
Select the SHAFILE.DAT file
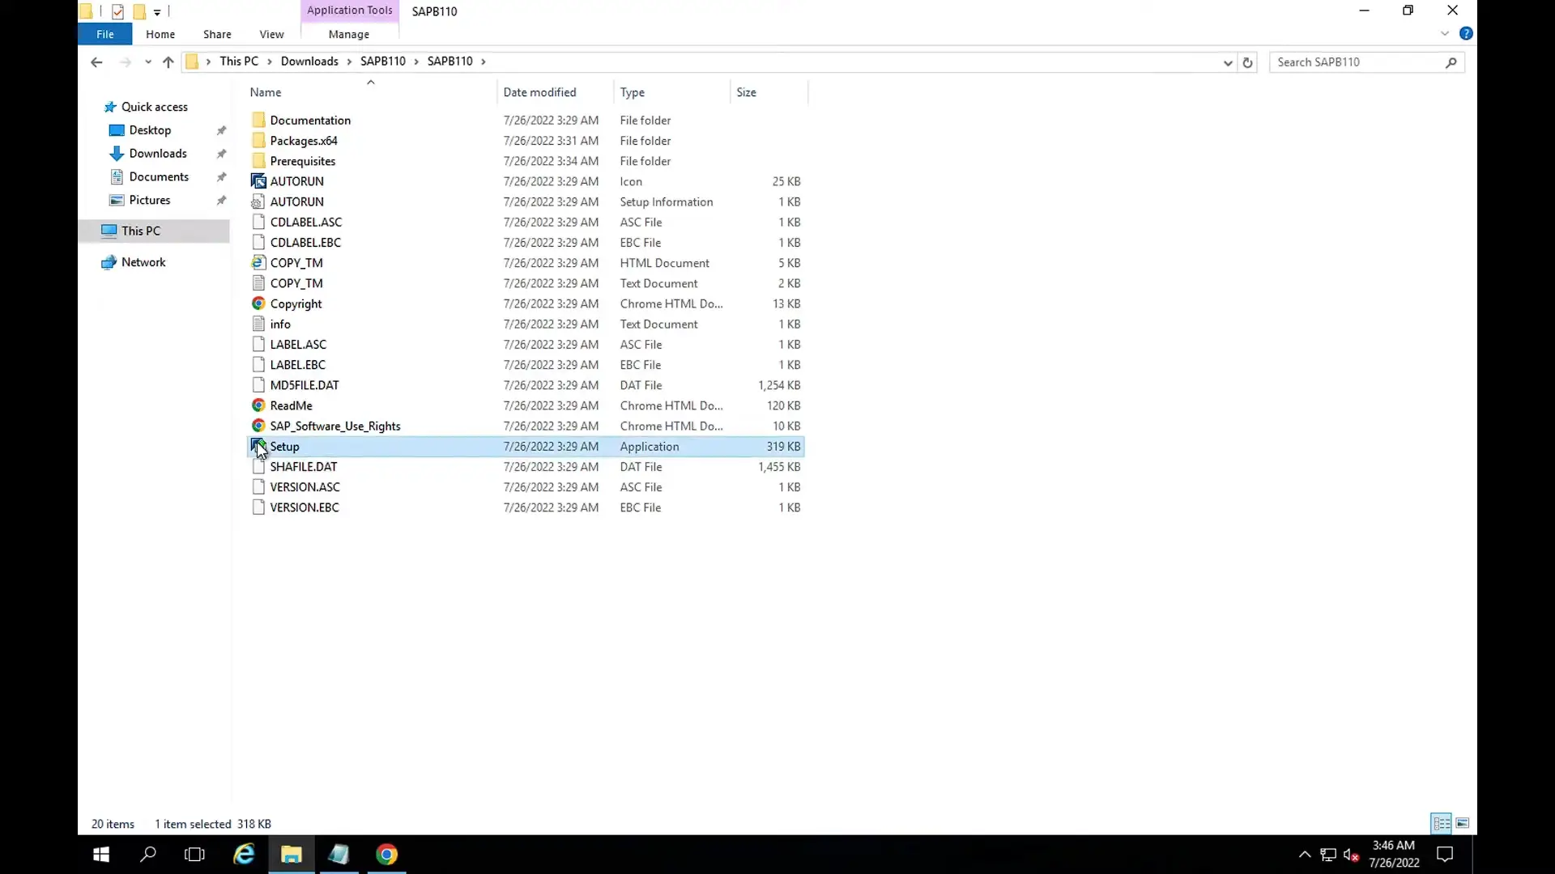coord(526,467)
